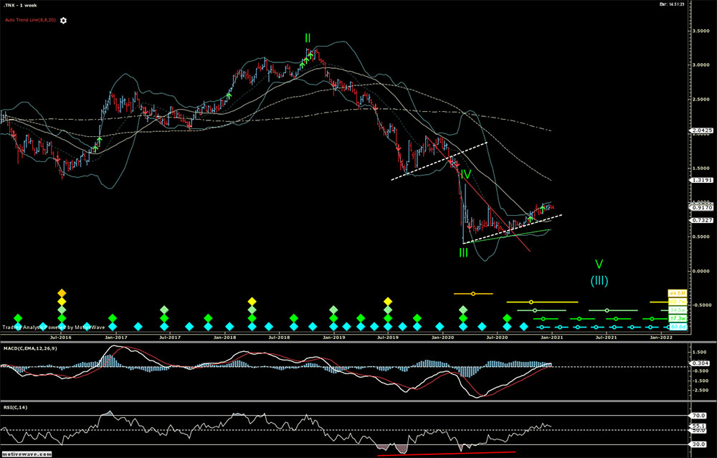
Task: Click the 2.0425 price label on axis
Action: tap(700, 130)
